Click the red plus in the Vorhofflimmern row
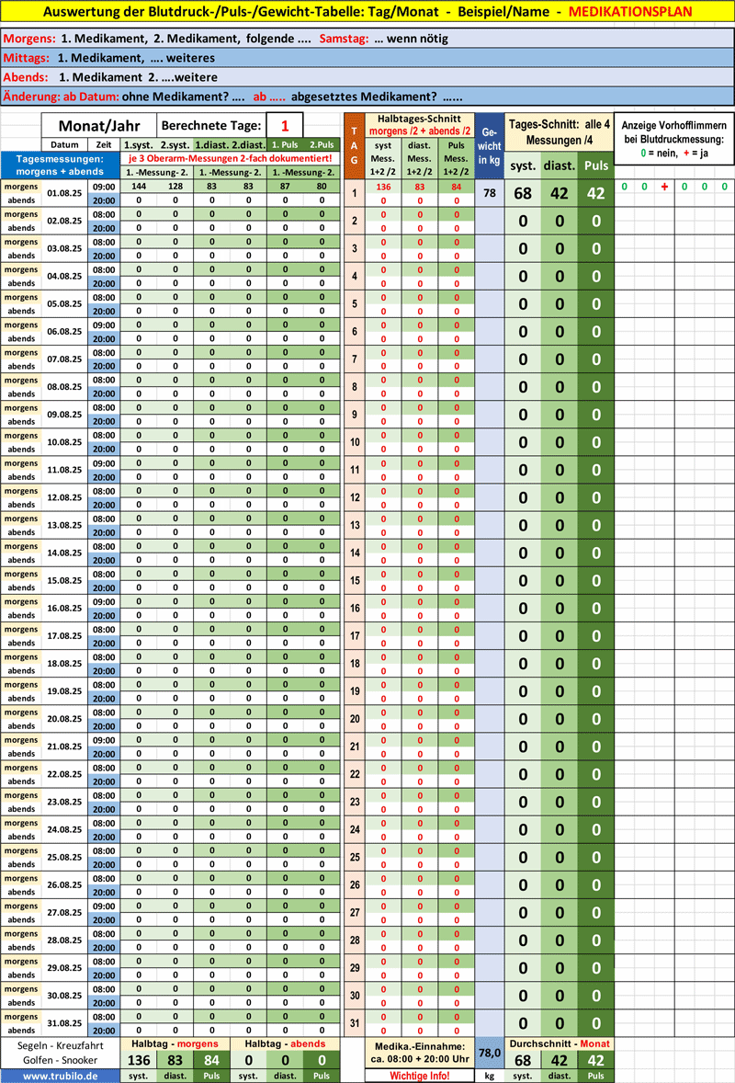The height and width of the screenshot is (1083, 735). click(x=664, y=187)
